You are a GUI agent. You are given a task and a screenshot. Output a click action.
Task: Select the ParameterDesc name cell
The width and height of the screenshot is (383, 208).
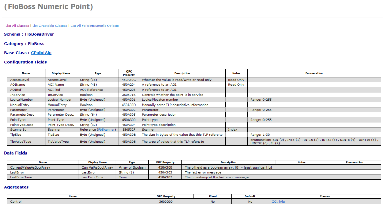coord(26,114)
